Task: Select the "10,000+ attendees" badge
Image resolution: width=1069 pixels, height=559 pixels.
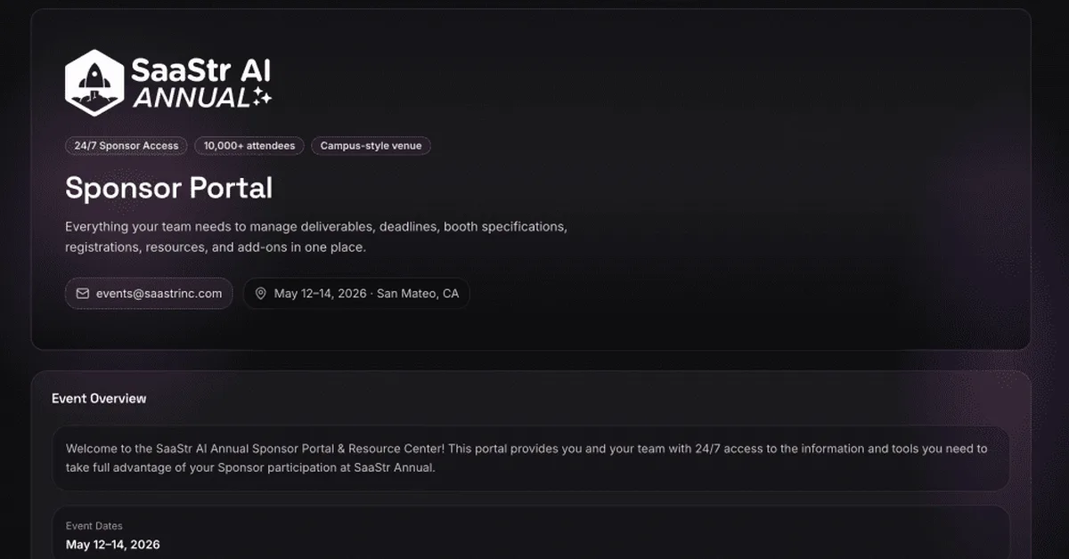Action: coord(249,146)
